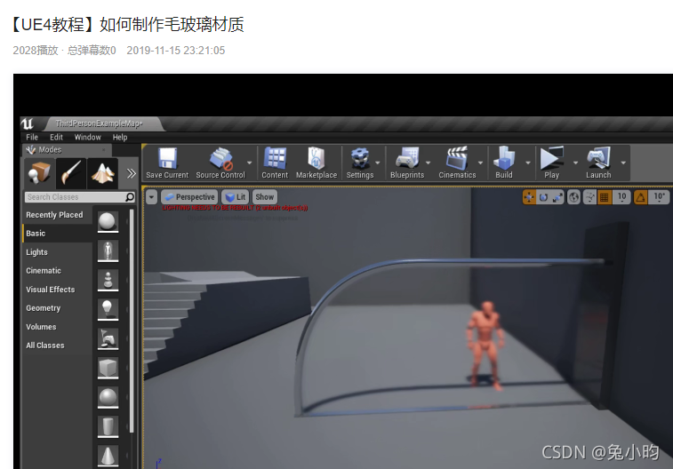
Task: Open the Edit menu
Action: point(56,137)
